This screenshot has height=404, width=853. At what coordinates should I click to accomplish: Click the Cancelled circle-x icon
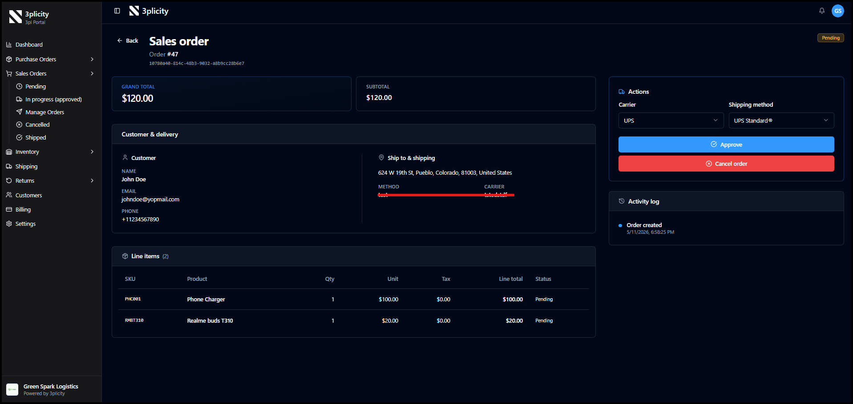tap(19, 125)
